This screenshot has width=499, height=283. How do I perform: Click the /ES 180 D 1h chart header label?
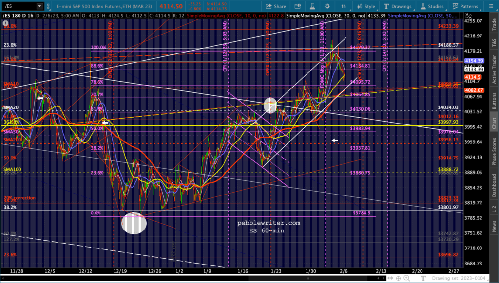18,16
